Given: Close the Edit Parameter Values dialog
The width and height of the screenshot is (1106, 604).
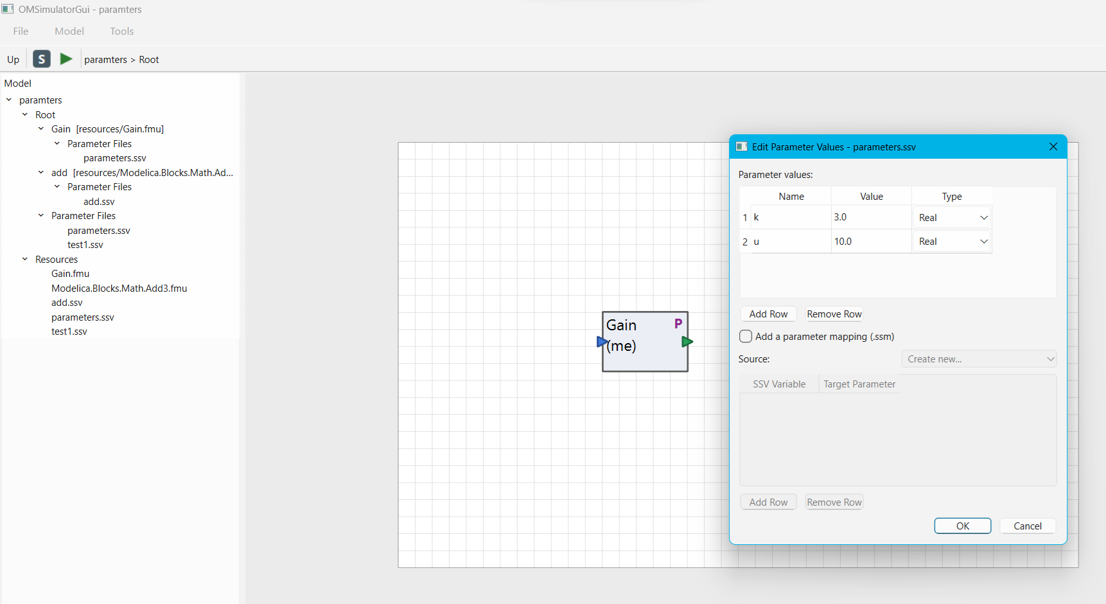Looking at the screenshot, I should pyautogui.click(x=1053, y=147).
